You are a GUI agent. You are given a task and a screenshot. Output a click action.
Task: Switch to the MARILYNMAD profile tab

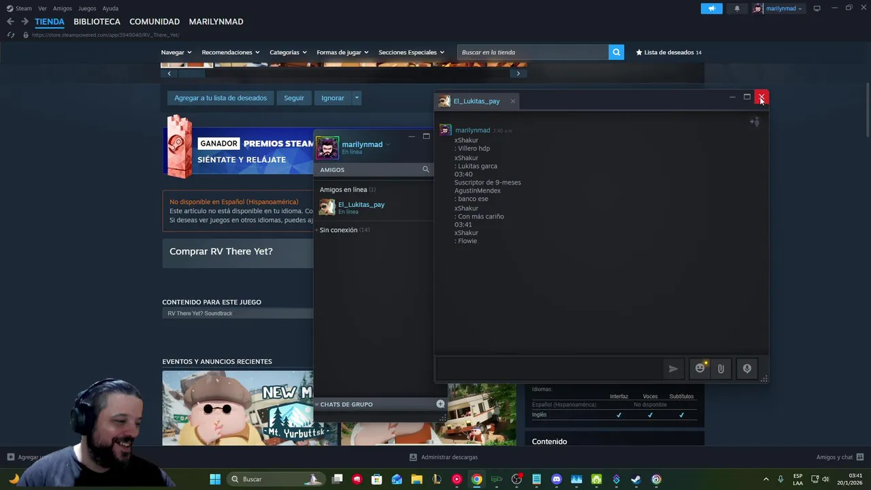click(216, 22)
